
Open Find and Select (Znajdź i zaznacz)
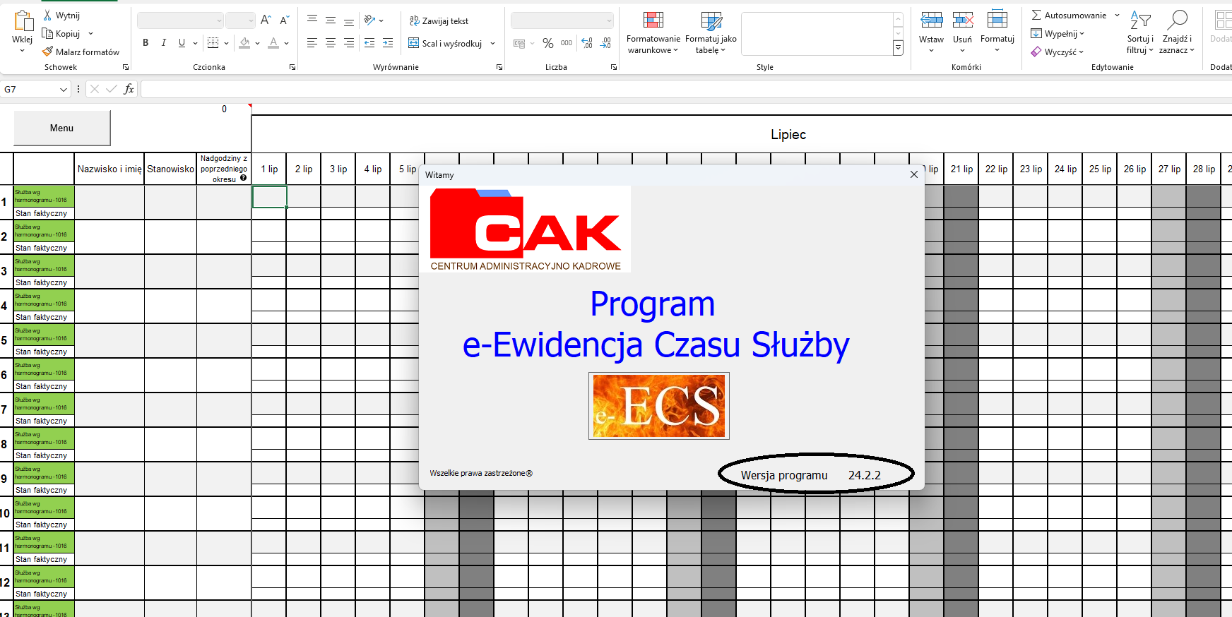tap(1177, 32)
